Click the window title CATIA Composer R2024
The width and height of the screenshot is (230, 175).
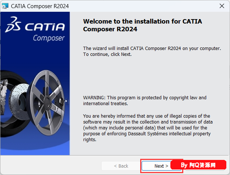tap(40, 6)
